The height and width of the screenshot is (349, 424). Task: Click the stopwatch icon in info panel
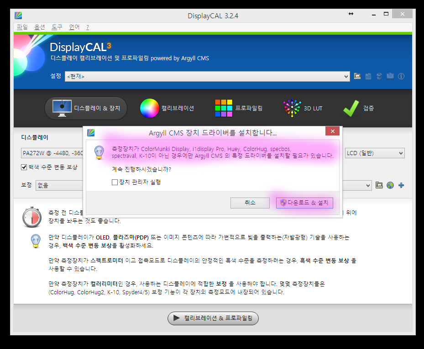[x=32, y=217]
